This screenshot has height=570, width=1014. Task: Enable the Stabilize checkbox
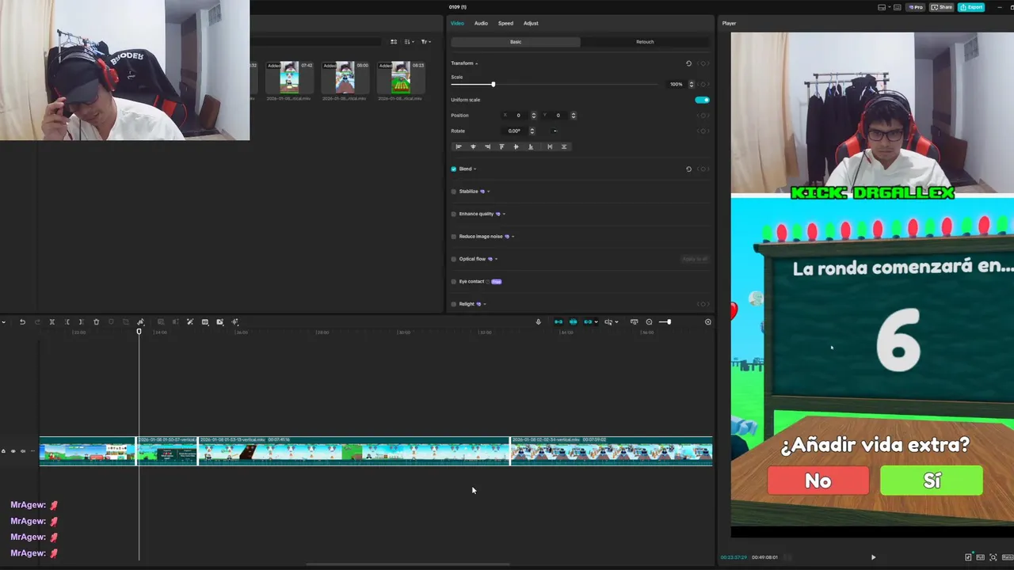click(454, 192)
